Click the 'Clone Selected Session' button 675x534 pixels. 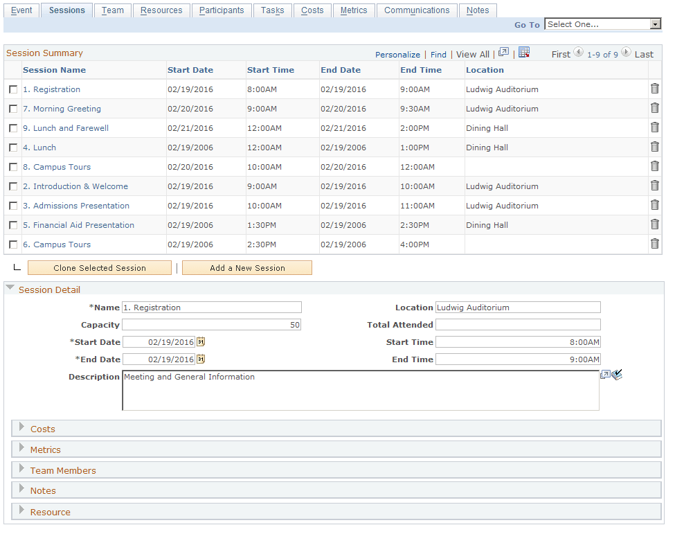click(99, 267)
